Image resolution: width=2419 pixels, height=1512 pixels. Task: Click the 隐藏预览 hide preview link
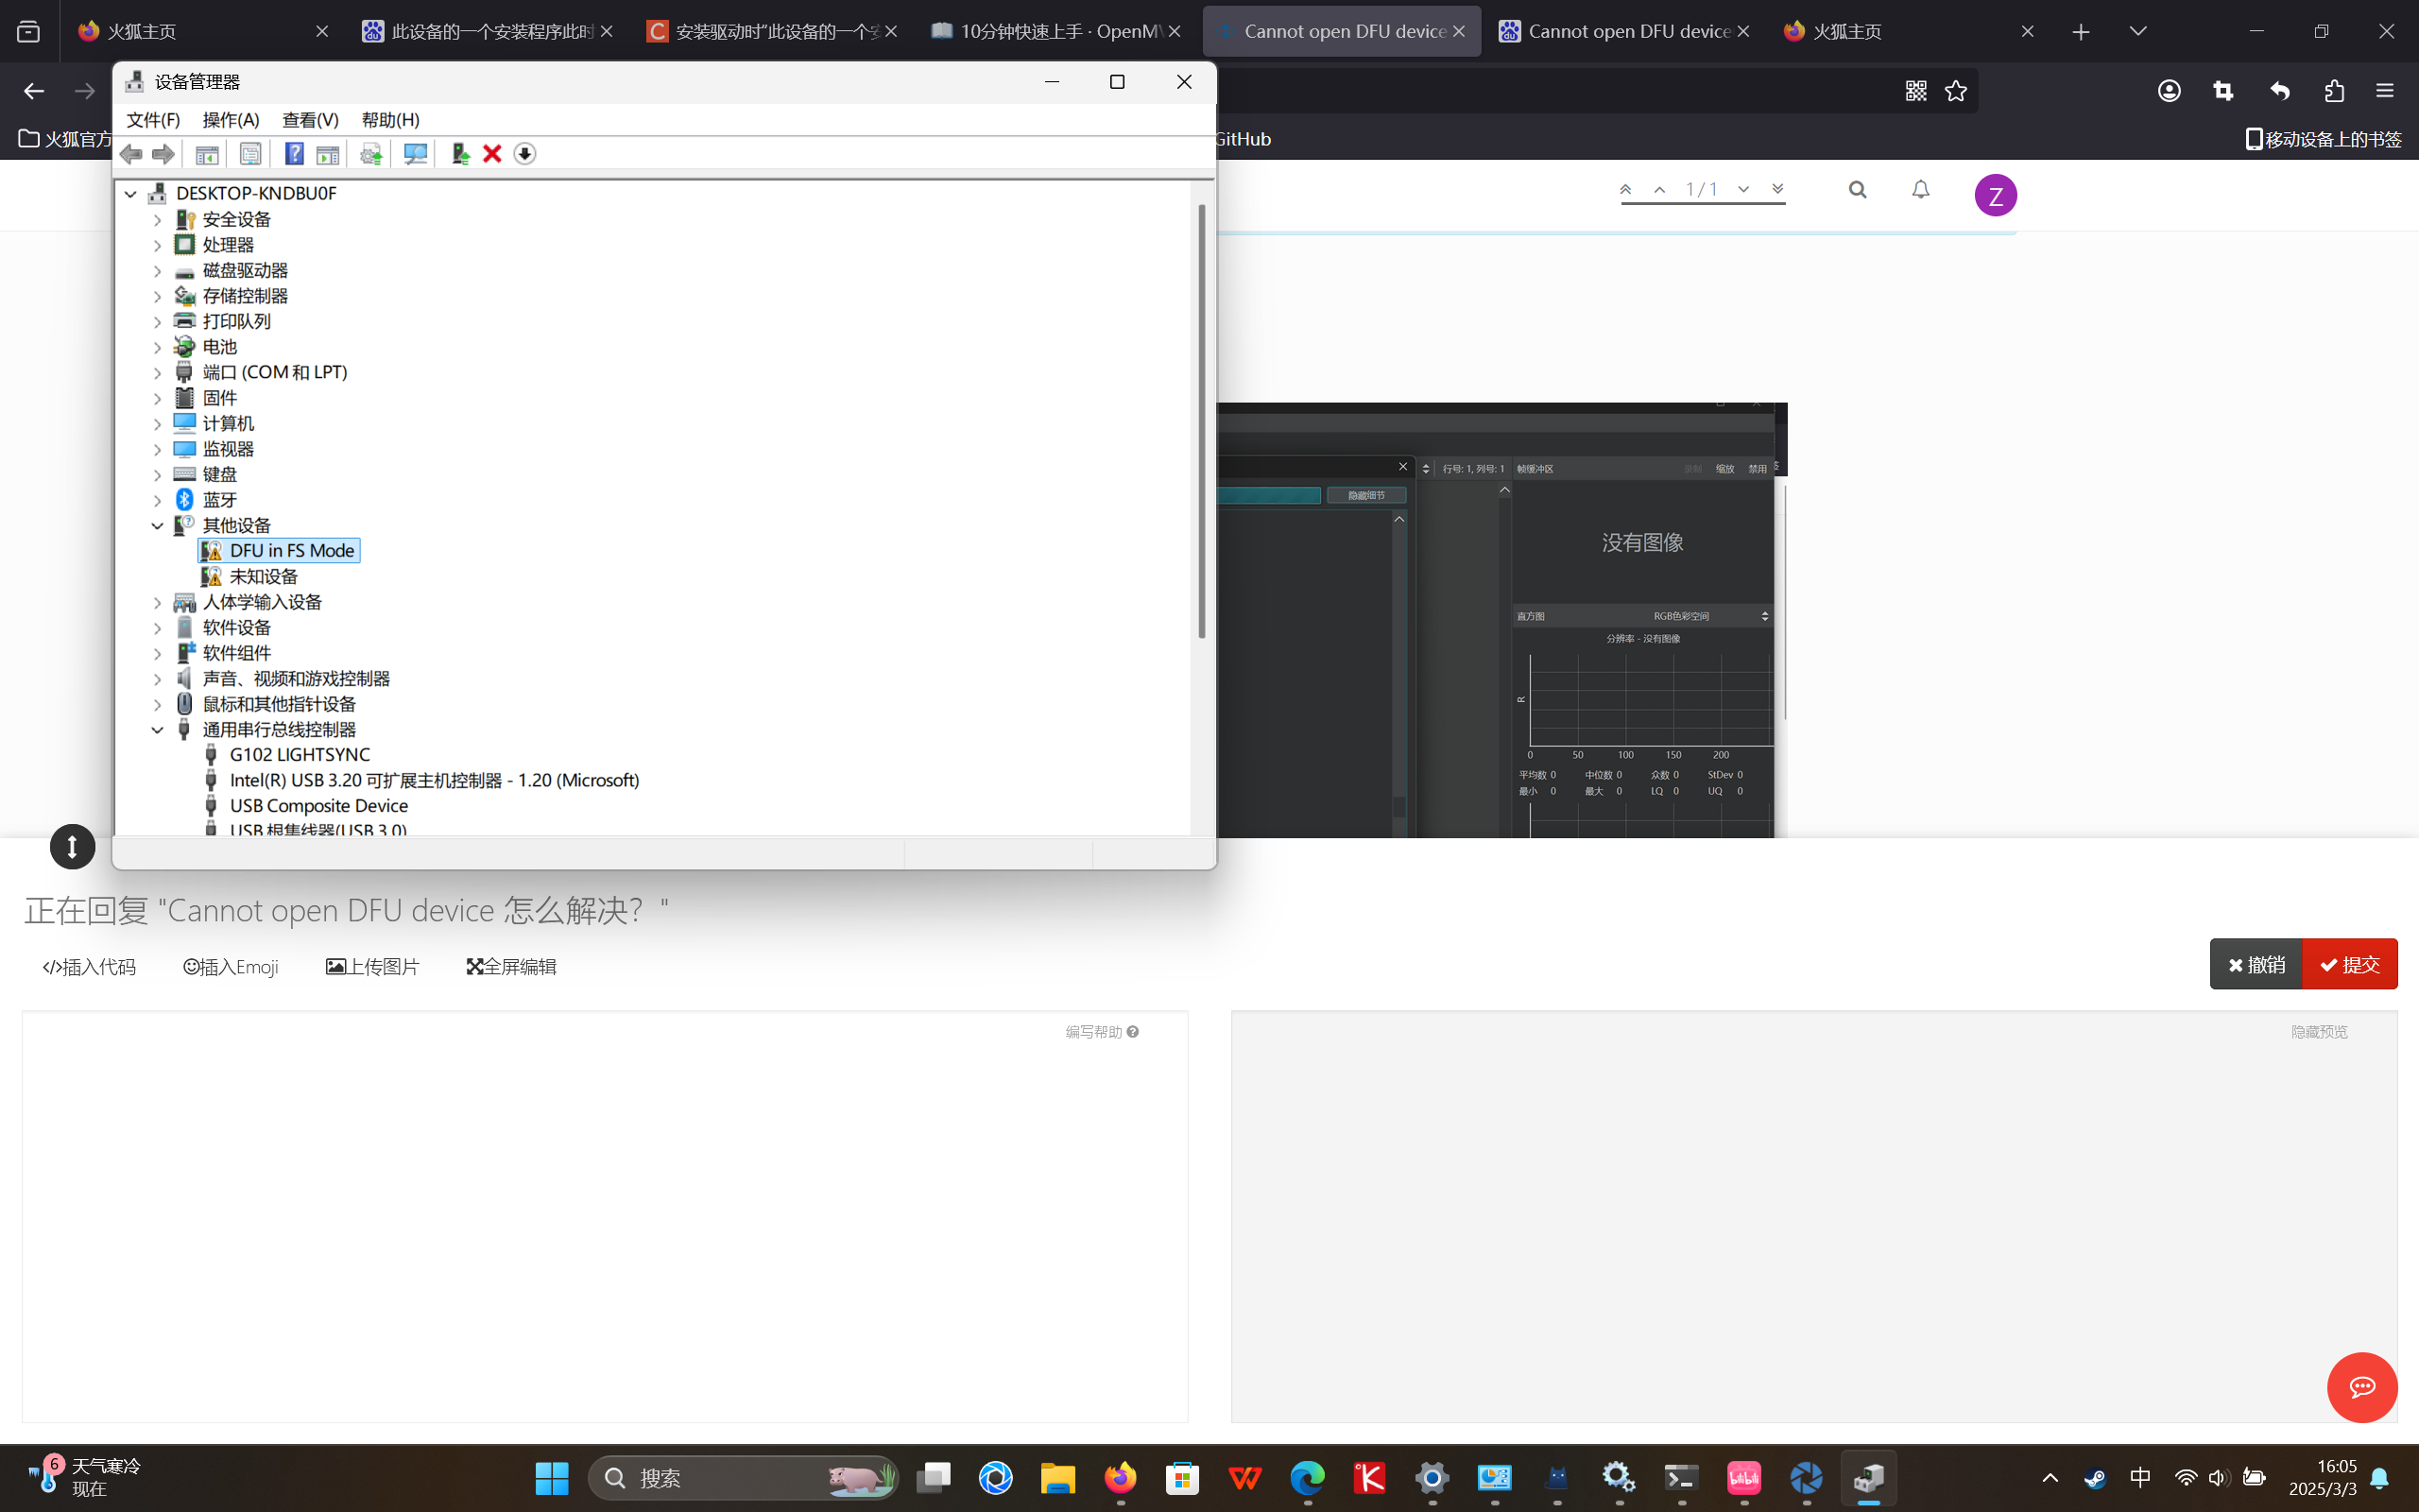2319,1032
